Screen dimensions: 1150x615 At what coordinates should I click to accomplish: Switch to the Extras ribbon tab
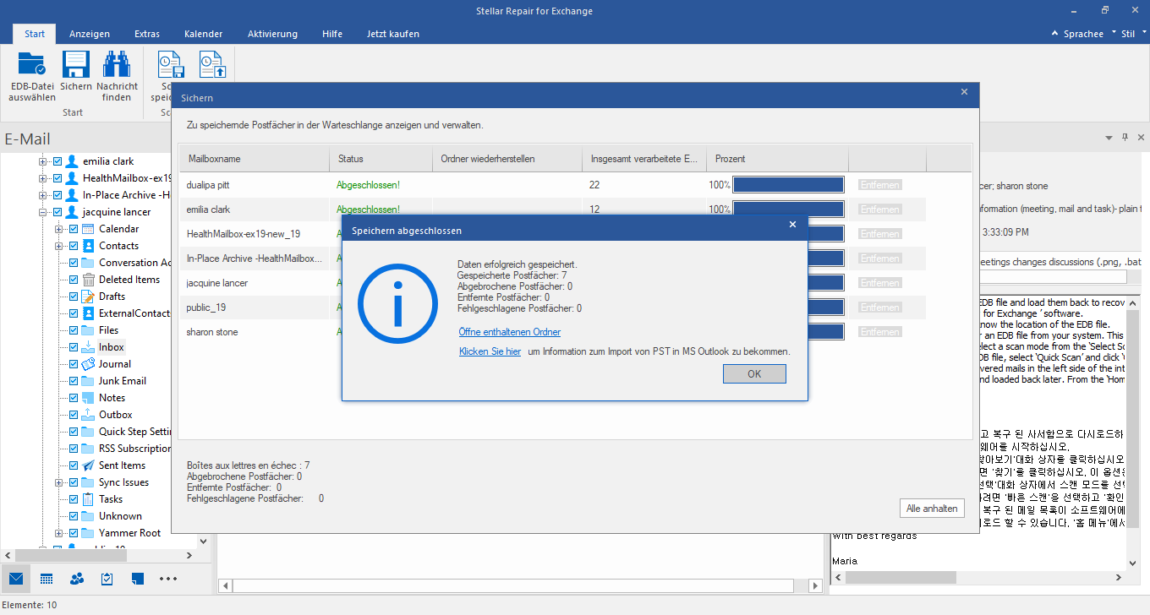(x=147, y=34)
